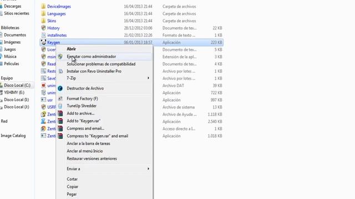The height and width of the screenshot is (199, 355).
Task: Click the application icon in 1.018 KB row
Action: [43, 136]
